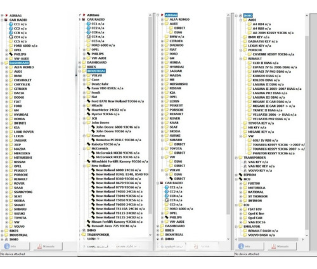Image resolution: width=317 pixels, height=269 pixels.
Task: Select the SMART entry
Action: click(20, 205)
